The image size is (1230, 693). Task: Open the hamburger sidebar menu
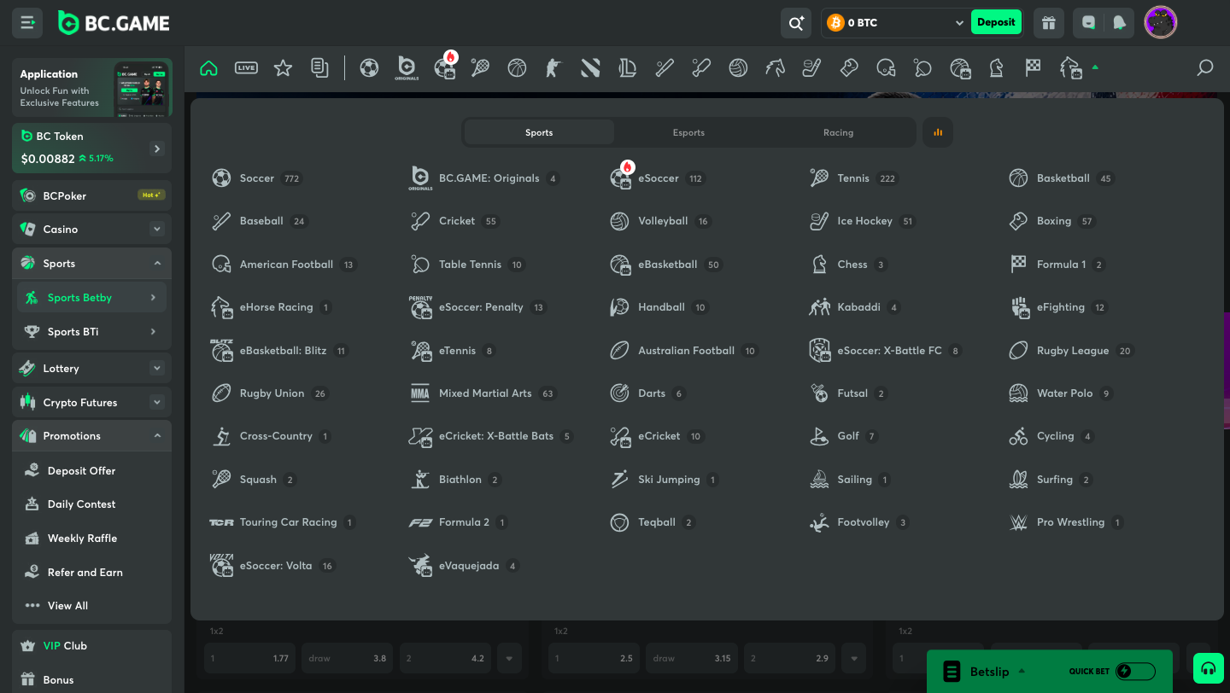pyautogui.click(x=27, y=23)
